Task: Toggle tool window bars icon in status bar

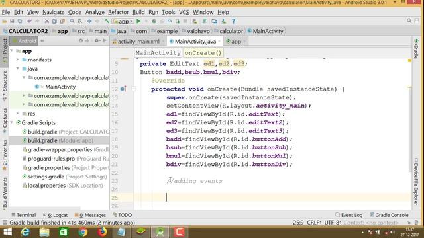Action: 5,223
